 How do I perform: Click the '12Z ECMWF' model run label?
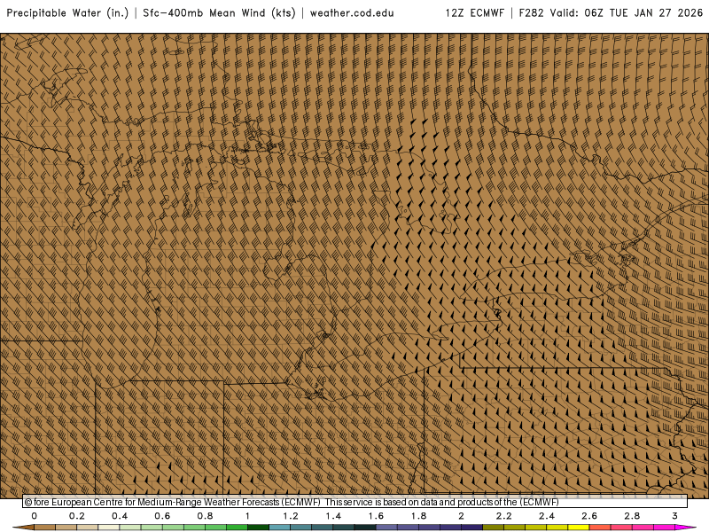(475, 12)
